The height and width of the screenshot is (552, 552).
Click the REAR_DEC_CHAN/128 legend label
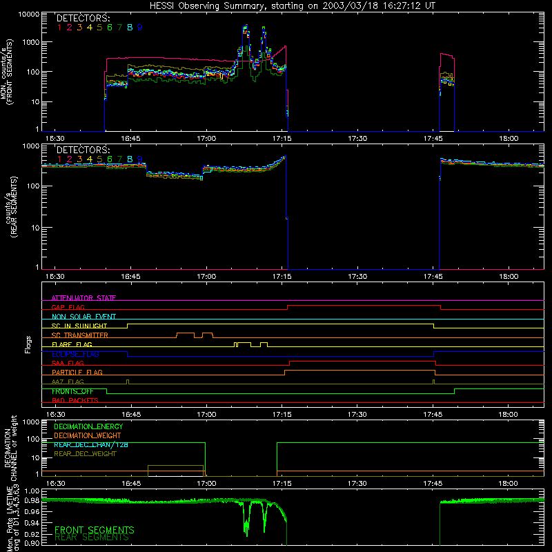click(x=91, y=445)
